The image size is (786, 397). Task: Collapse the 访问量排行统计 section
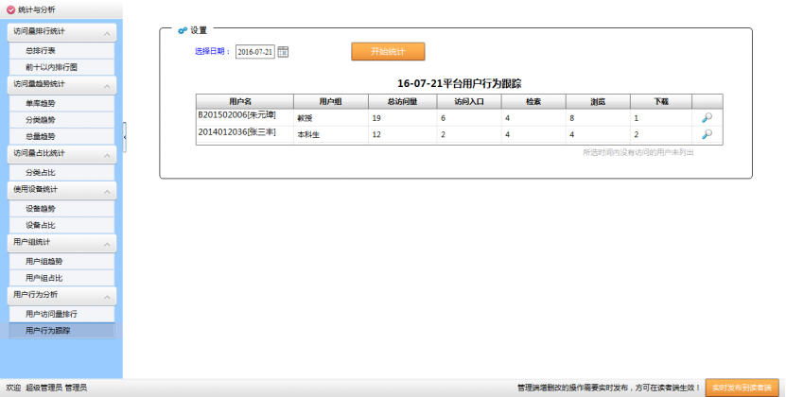click(107, 33)
